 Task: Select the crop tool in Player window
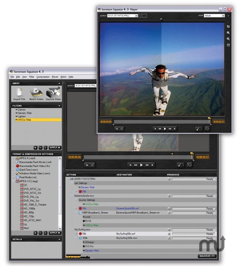tap(228, 26)
